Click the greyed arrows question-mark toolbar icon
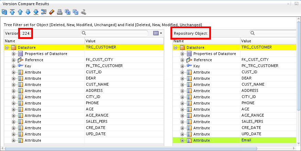This screenshot has width=301, height=151. [83, 12]
